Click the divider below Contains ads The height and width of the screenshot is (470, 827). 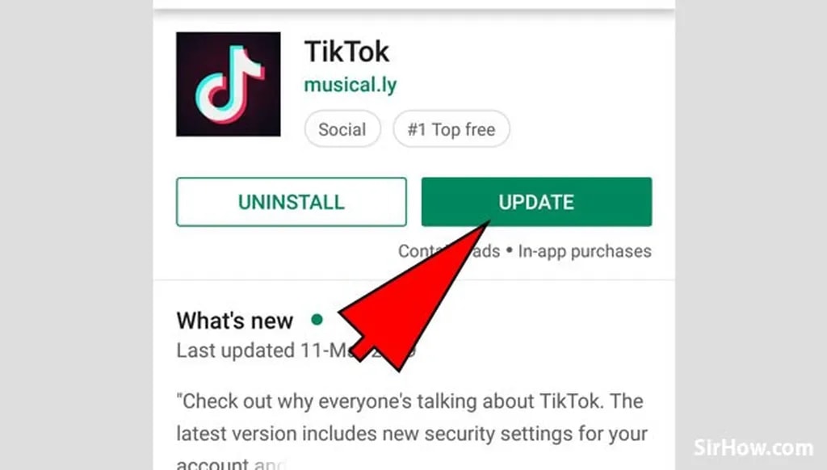pos(414,280)
